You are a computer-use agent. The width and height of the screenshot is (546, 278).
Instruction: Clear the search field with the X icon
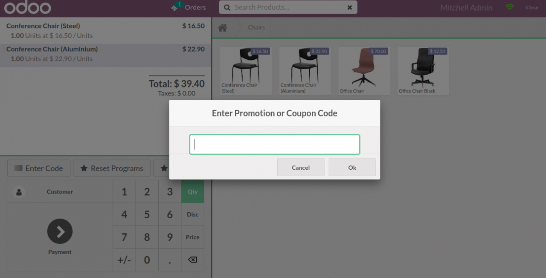click(350, 7)
